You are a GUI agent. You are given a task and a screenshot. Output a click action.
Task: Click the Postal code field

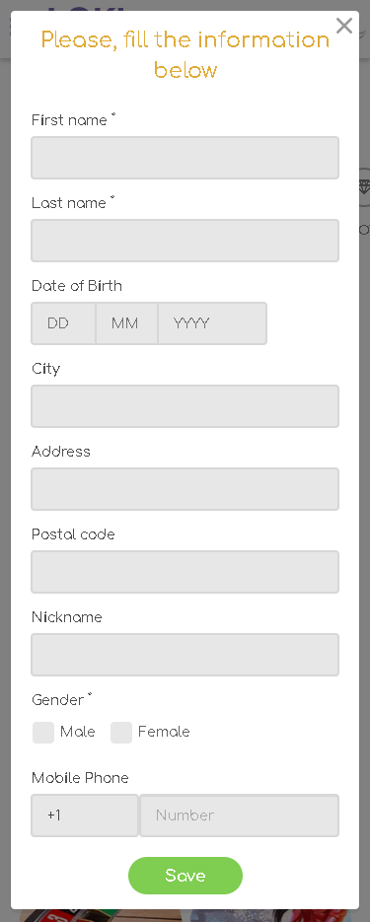[185, 572]
